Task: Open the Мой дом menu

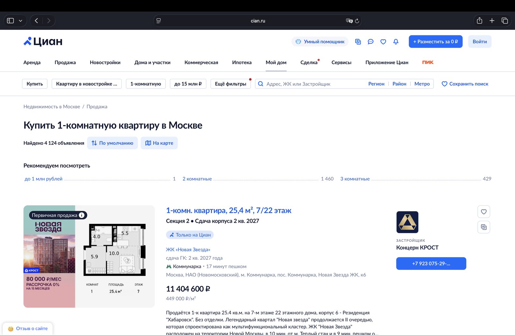Action: tap(276, 62)
